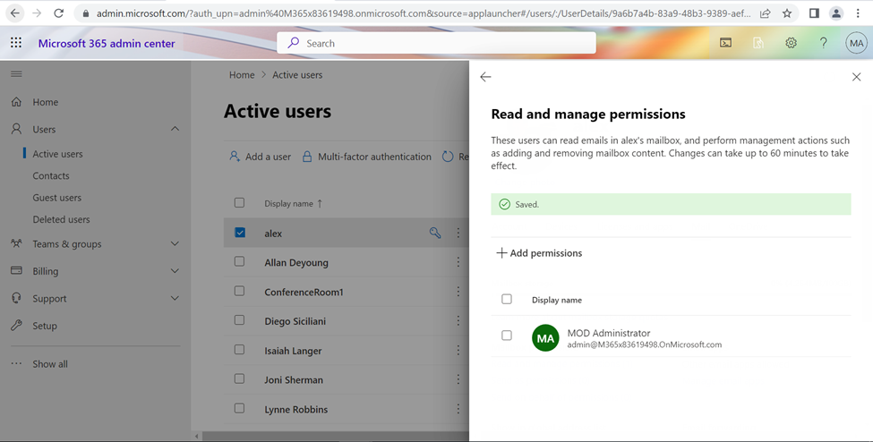Open more actions for Joni Sherman
The height and width of the screenshot is (442, 873).
click(x=458, y=379)
